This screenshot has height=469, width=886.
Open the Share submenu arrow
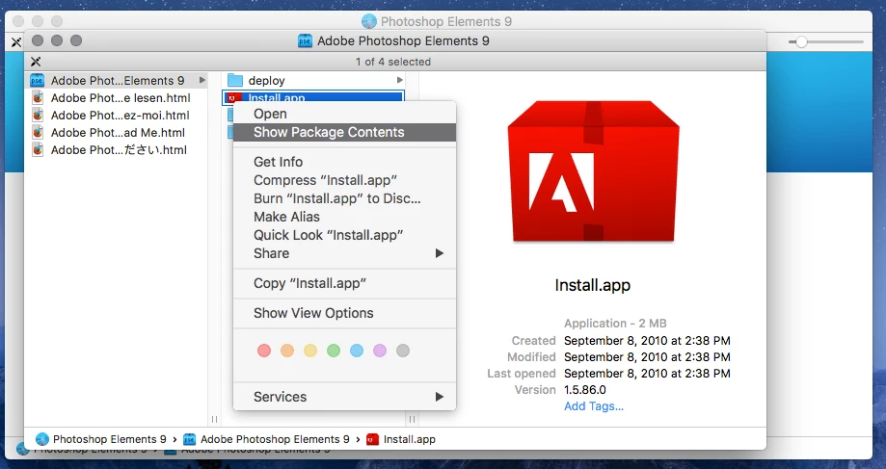[439, 253]
